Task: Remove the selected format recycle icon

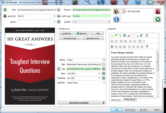Action: pyautogui.click(x=158, y=20)
